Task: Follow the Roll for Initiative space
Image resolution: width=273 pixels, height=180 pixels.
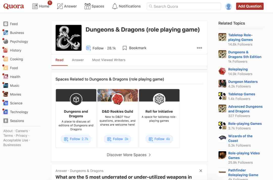Action: click(x=159, y=139)
